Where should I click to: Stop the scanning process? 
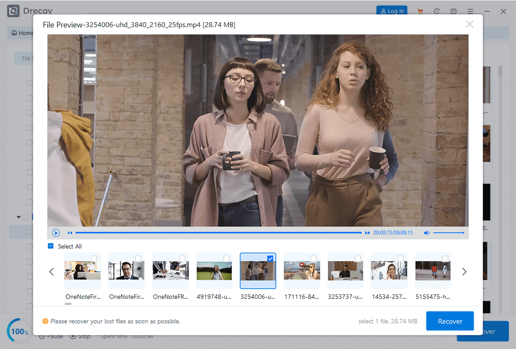[x=81, y=336]
